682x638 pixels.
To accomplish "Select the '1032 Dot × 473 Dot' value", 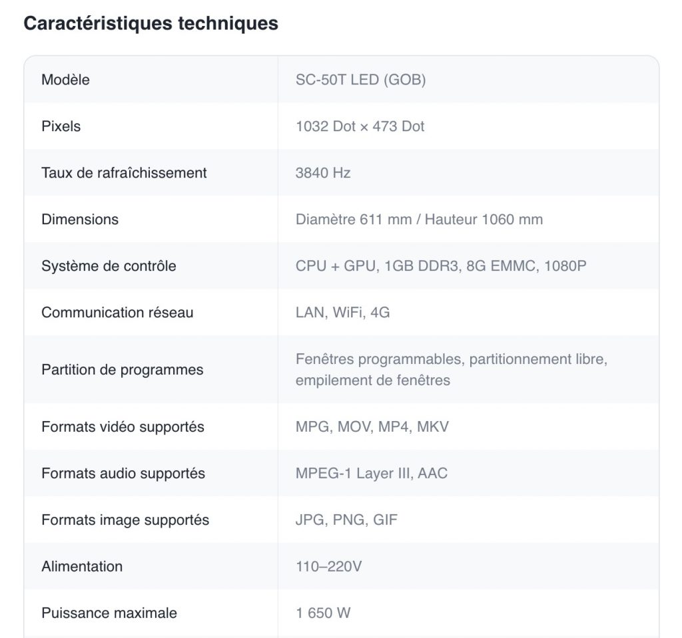I will pos(360,126).
